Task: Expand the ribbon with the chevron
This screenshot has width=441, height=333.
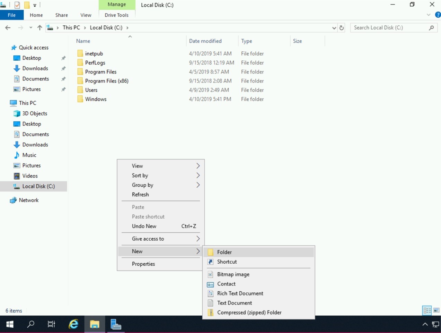Action: coord(429,15)
